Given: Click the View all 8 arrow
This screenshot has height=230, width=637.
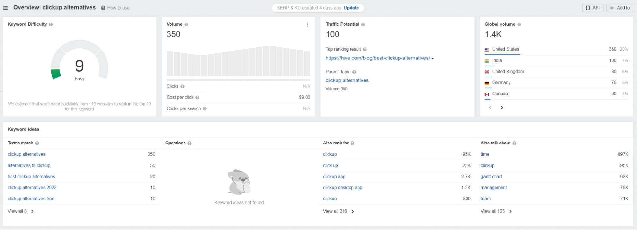Looking at the screenshot, I should point(32,212).
